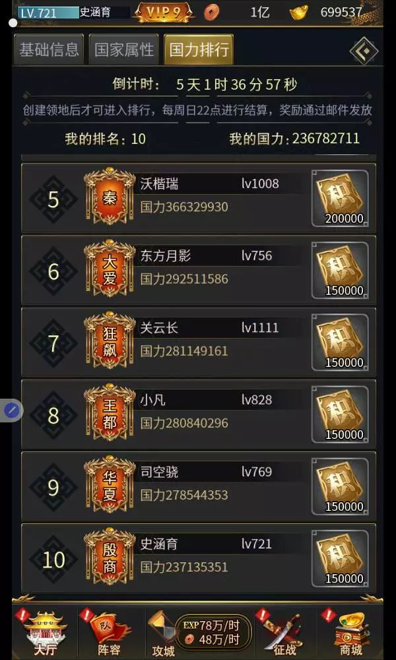Viewport: 396px width, 660px height.
Task: Open player 司空骁 ranking entry
Action: [199, 486]
